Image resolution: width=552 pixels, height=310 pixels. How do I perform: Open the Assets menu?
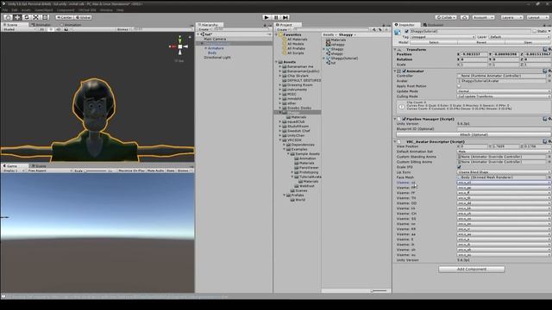(26, 10)
